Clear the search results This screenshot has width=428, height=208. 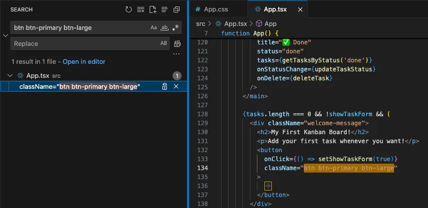(x=141, y=9)
